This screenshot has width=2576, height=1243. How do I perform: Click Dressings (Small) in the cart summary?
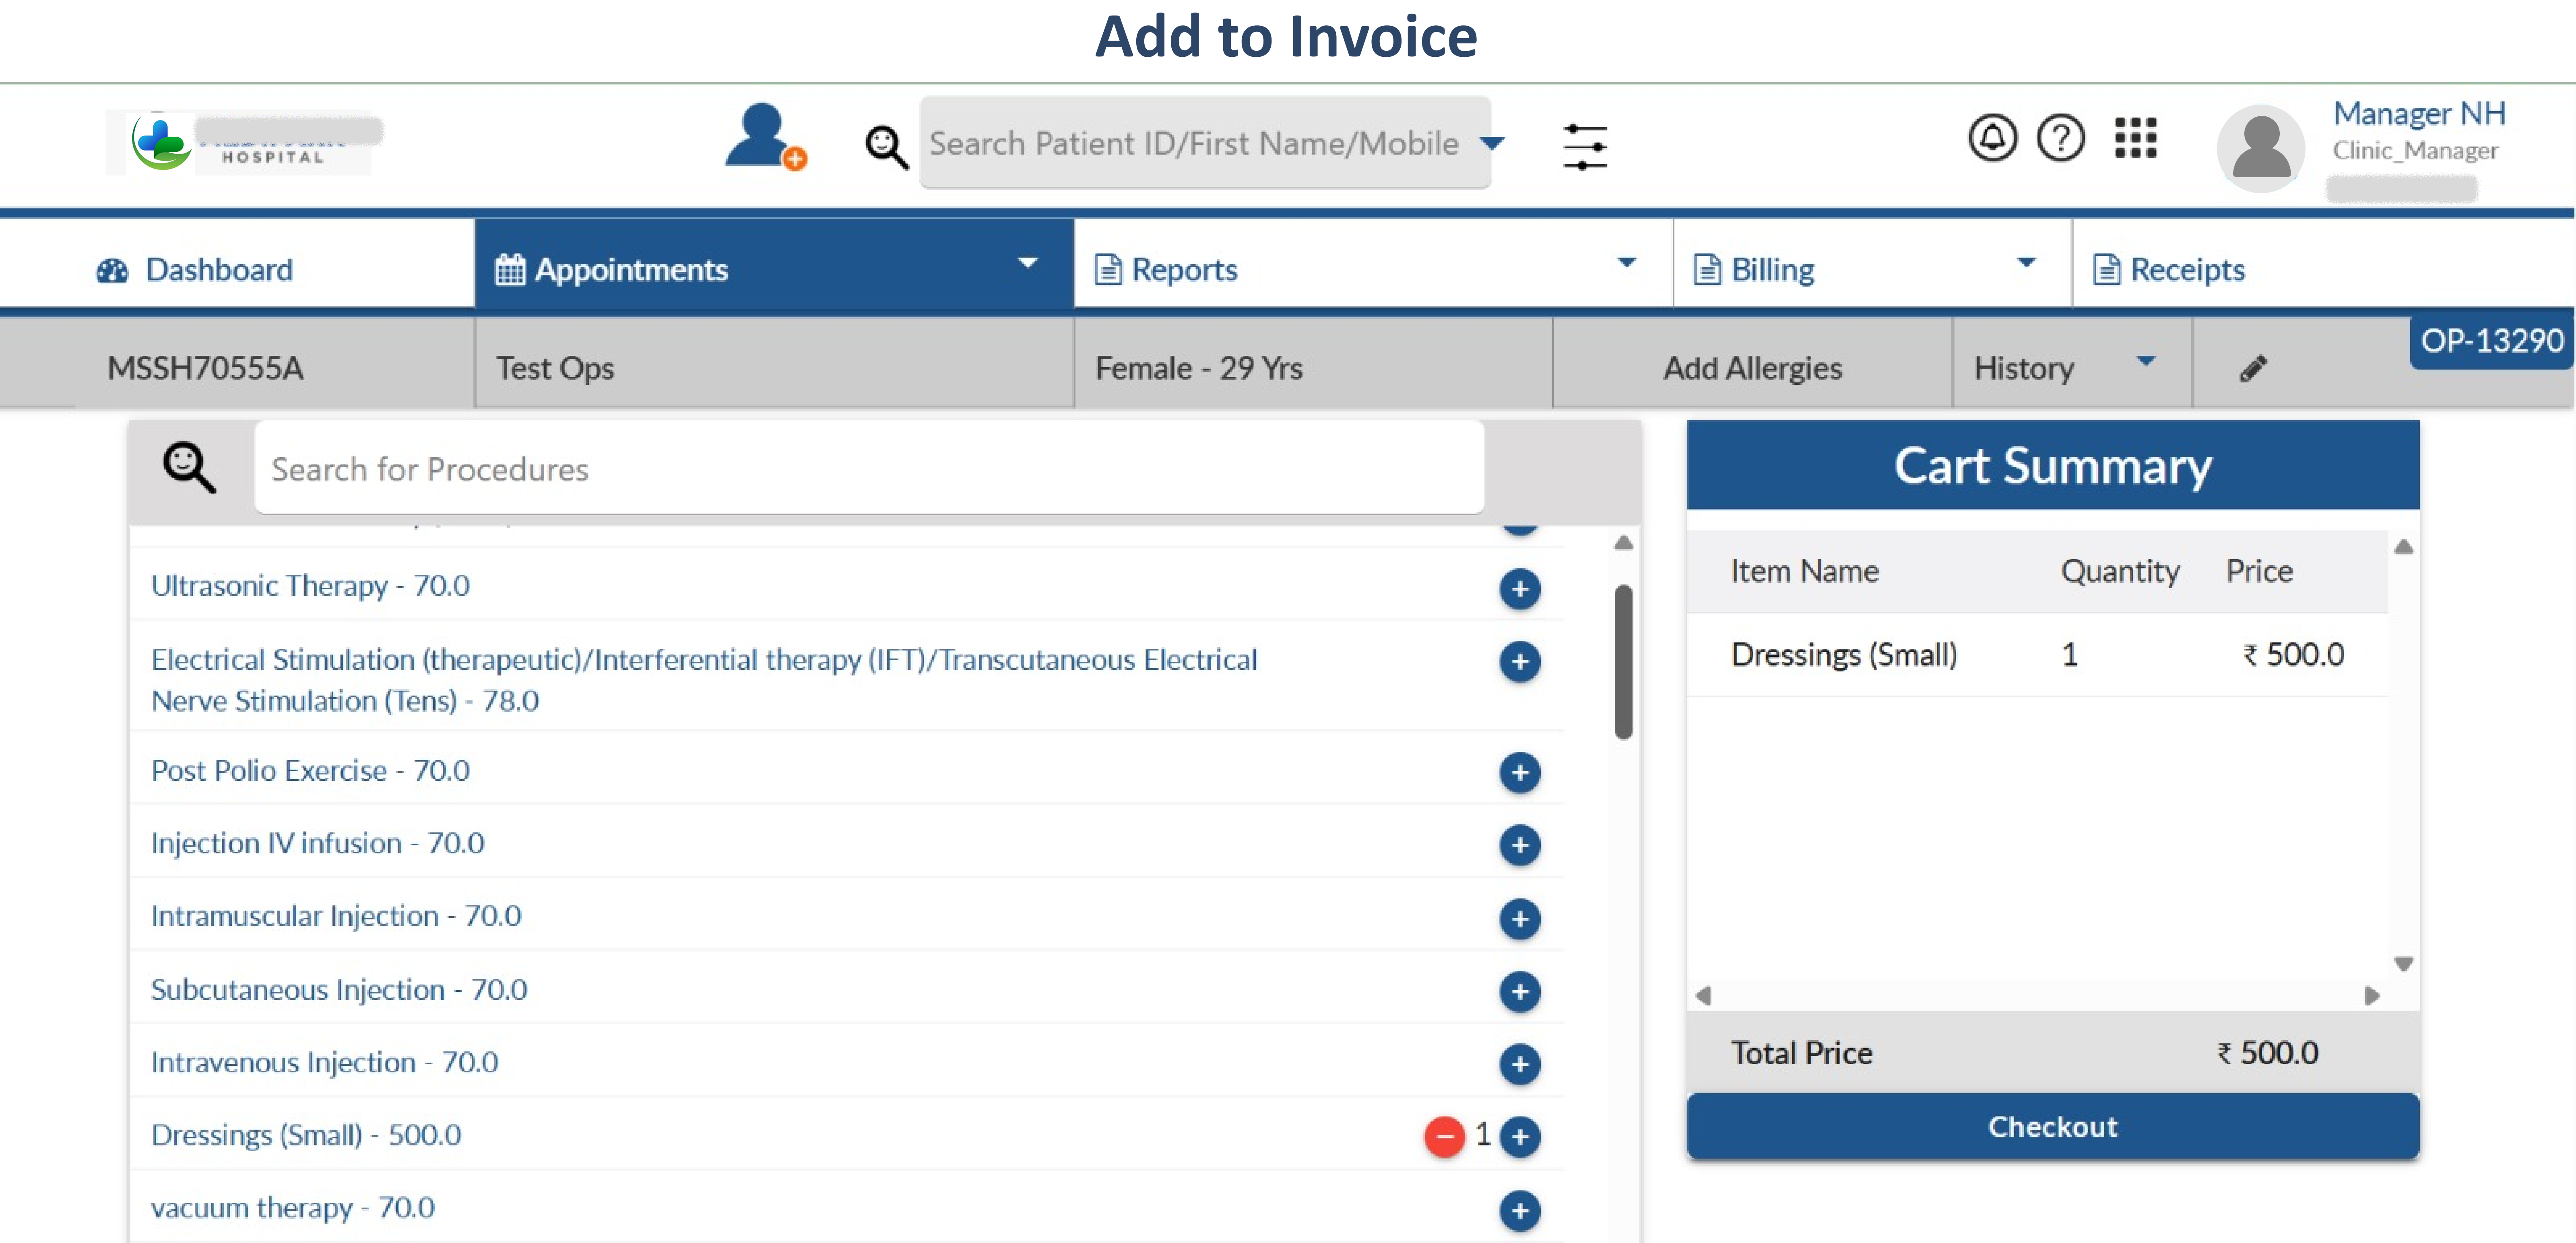tap(1844, 655)
